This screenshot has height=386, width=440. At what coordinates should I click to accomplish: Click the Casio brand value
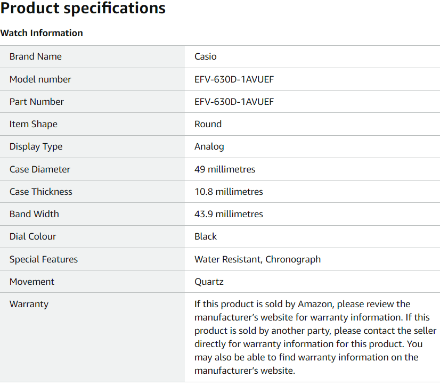[x=206, y=56]
